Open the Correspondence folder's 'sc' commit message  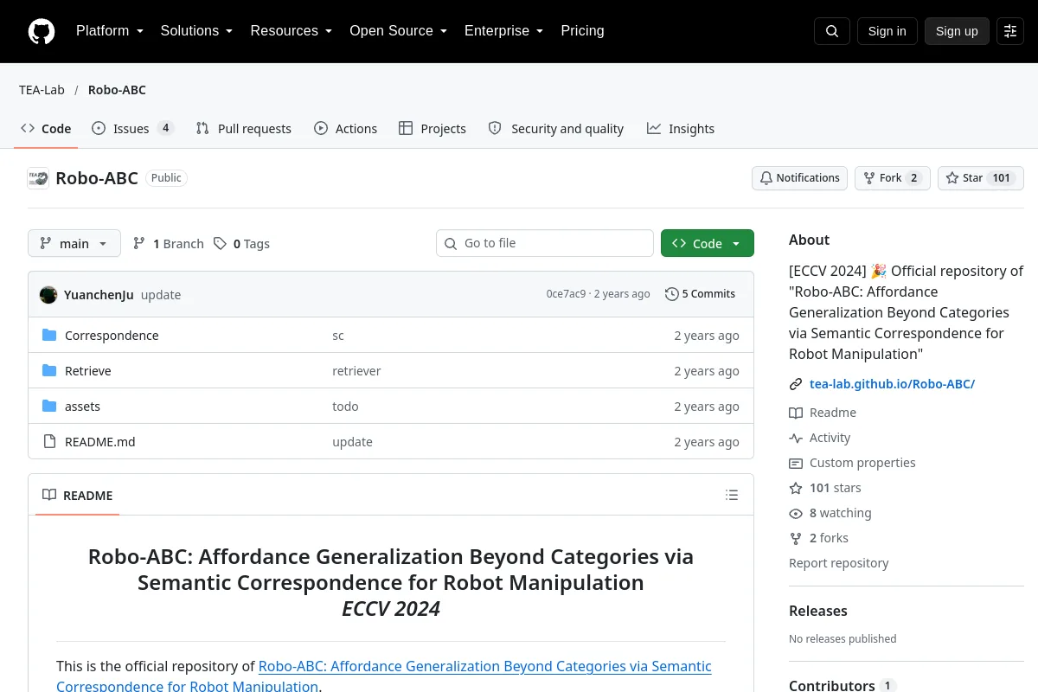click(338, 336)
